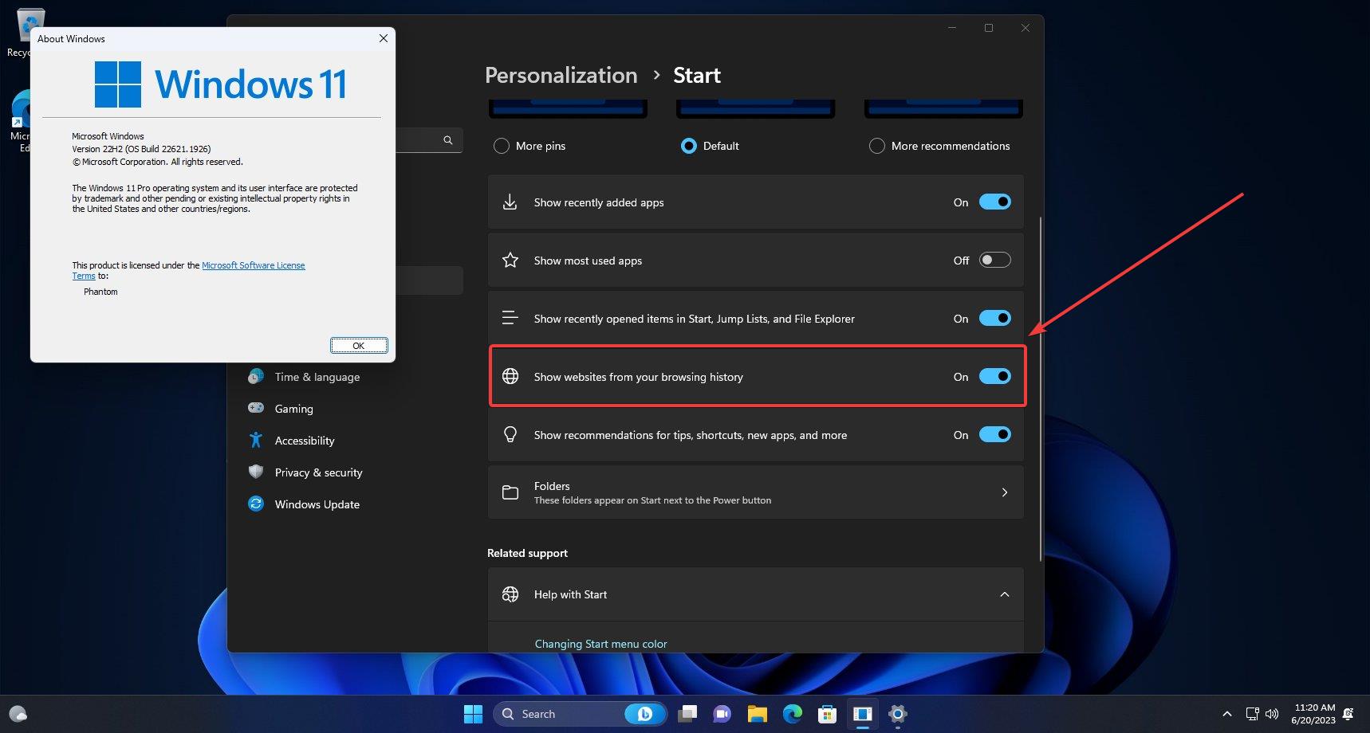1370x733 pixels.
Task: Turn off Show websites from browsing history
Action: [x=994, y=376]
